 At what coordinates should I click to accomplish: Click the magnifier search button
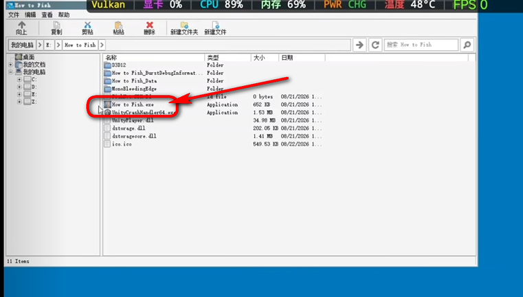(x=467, y=45)
